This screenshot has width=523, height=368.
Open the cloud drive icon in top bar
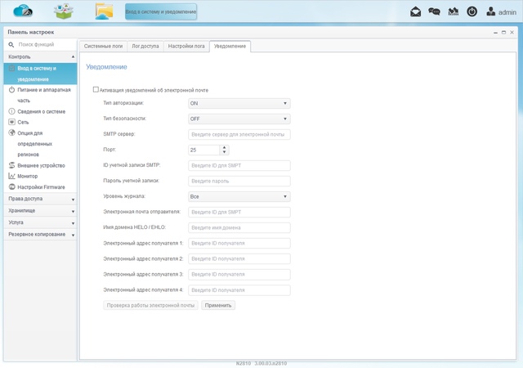click(x=23, y=11)
